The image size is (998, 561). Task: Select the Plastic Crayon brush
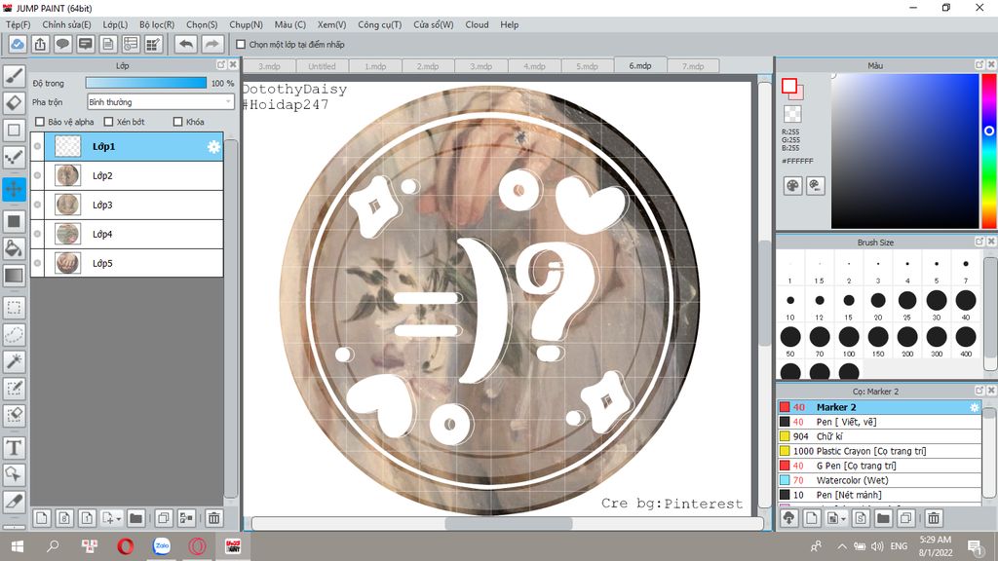879,451
